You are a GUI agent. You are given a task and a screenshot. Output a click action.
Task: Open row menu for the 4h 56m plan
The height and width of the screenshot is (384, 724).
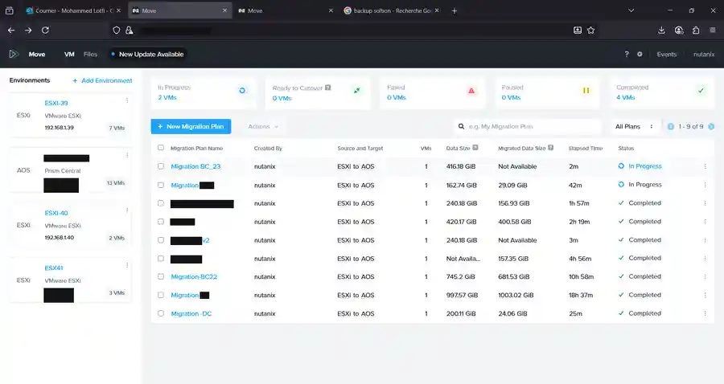[705, 259]
